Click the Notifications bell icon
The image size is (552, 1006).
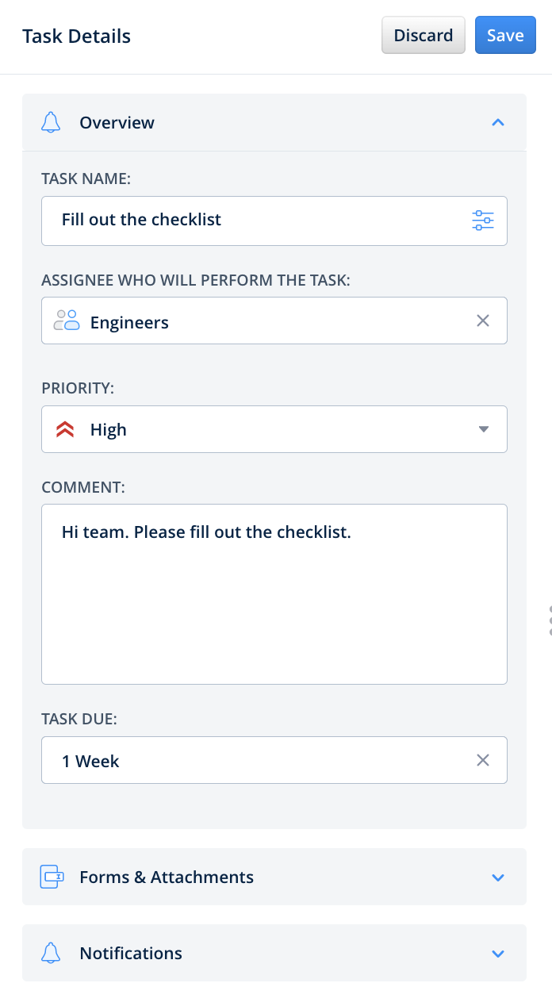51,953
